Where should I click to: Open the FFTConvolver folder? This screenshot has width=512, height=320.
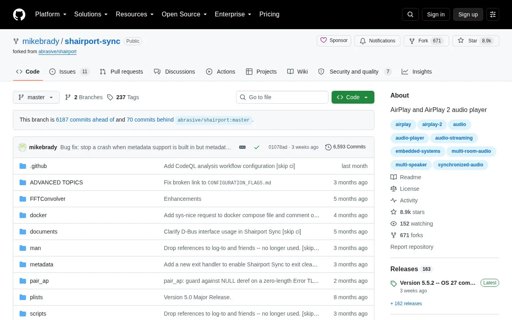pyautogui.click(x=48, y=199)
